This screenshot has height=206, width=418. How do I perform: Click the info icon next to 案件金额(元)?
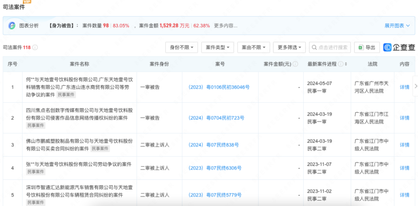click(295, 64)
